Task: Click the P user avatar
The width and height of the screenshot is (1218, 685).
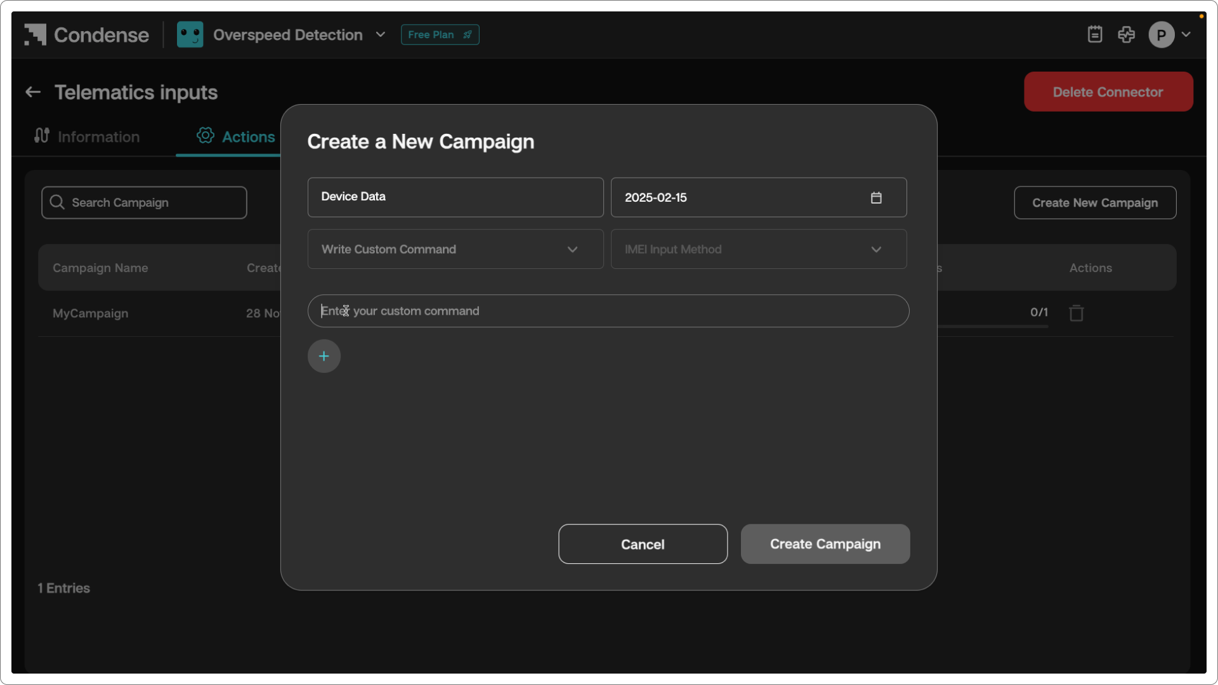Action: click(x=1161, y=35)
